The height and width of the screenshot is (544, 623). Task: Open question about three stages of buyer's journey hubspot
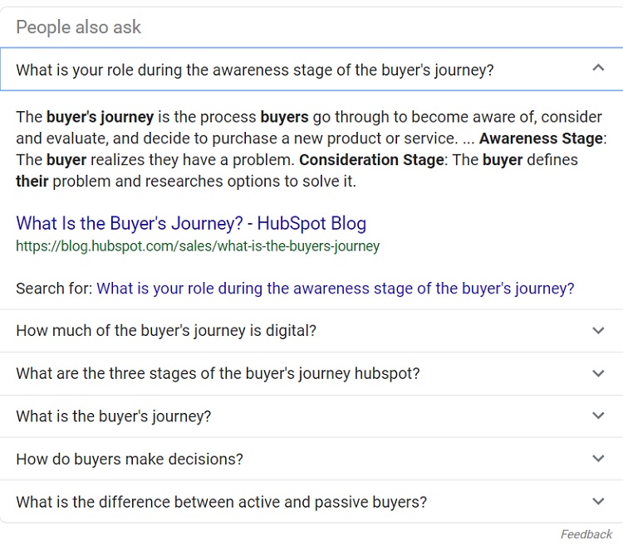pos(218,373)
